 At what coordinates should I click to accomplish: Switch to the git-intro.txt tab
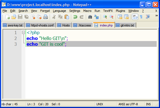126,25
